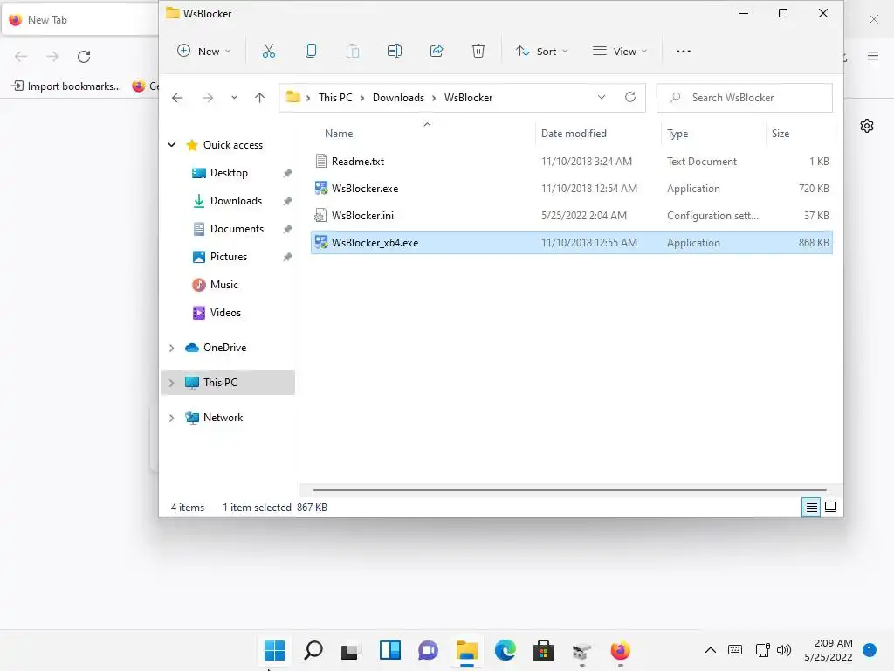Open Chat app in taskbar
Screen dimensions: 894x671
point(428,650)
